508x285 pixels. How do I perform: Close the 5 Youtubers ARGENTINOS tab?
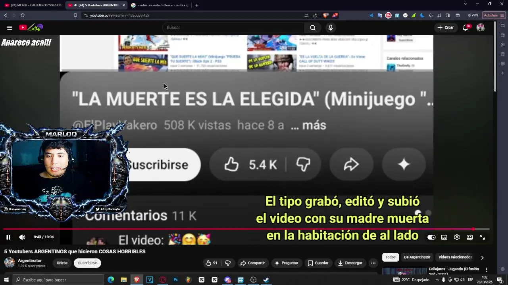click(124, 5)
